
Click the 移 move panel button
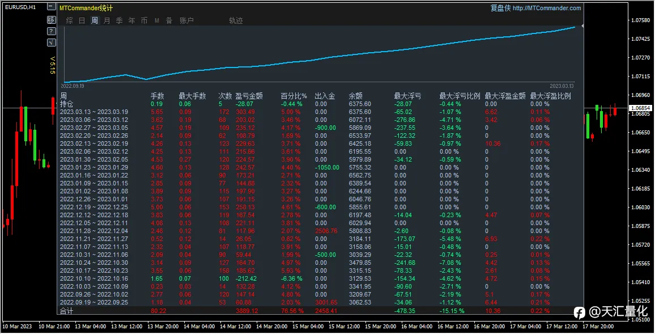[x=51, y=20]
